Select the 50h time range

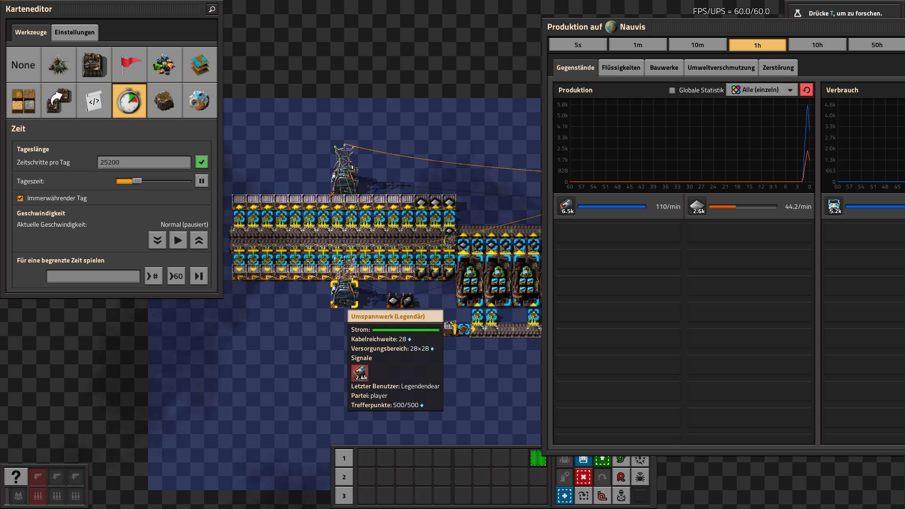click(x=877, y=45)
